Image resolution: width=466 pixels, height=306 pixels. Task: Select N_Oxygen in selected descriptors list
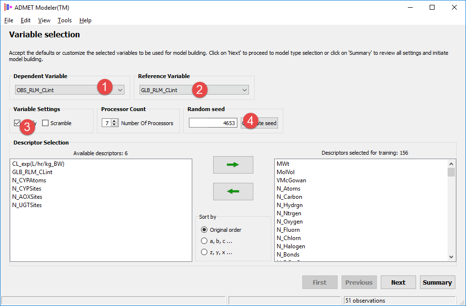point(290,222)
